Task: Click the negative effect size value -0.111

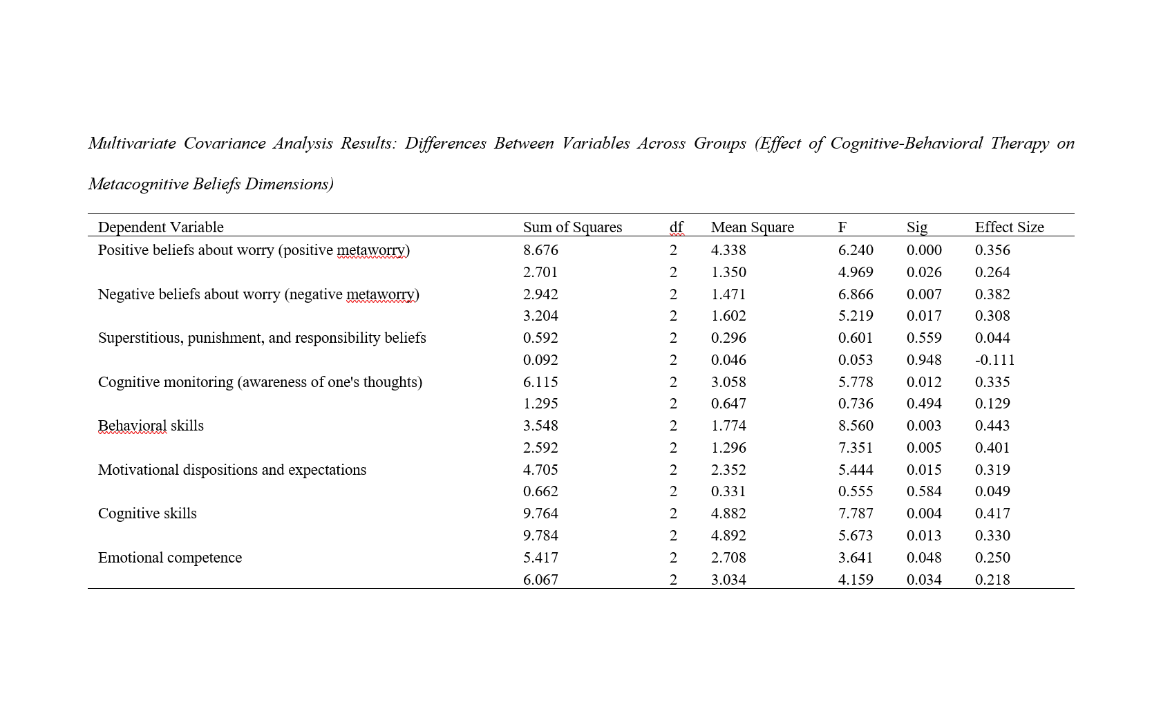Action: tap(994, 360)
